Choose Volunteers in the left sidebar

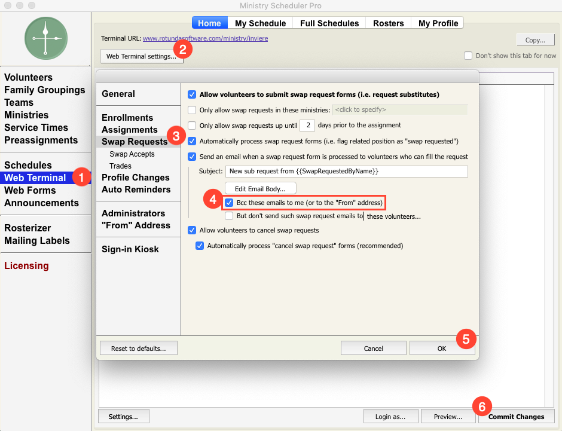tap(28, 77)
